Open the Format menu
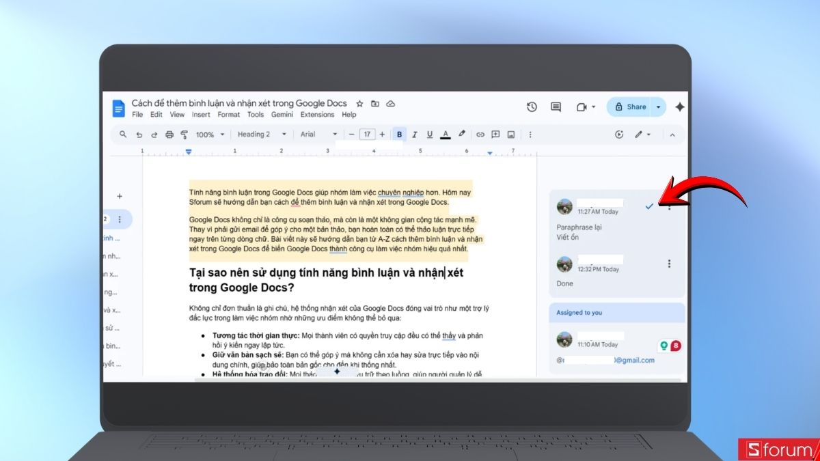Screen dimensions: 820x461 coord(229,115)
